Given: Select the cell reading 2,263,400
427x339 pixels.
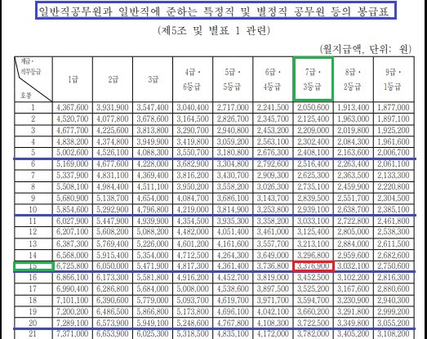Looking at the screenshot, I should click(354, 164).
